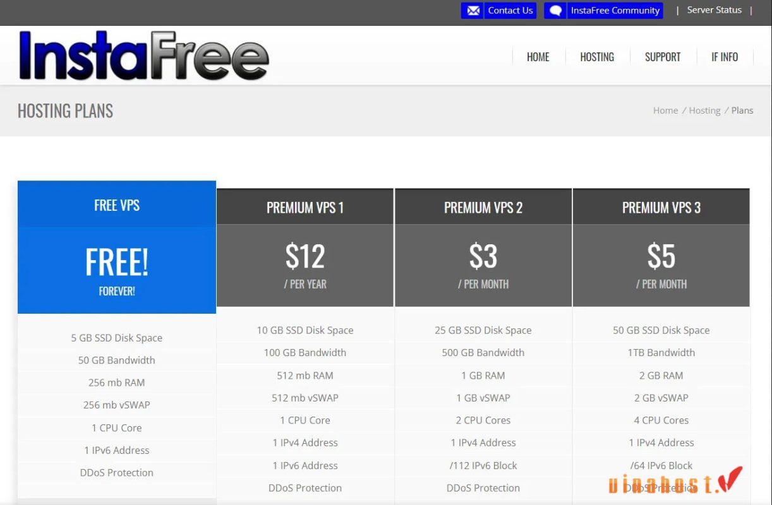Click the Plans breadcrumb item

pos(742,110)
